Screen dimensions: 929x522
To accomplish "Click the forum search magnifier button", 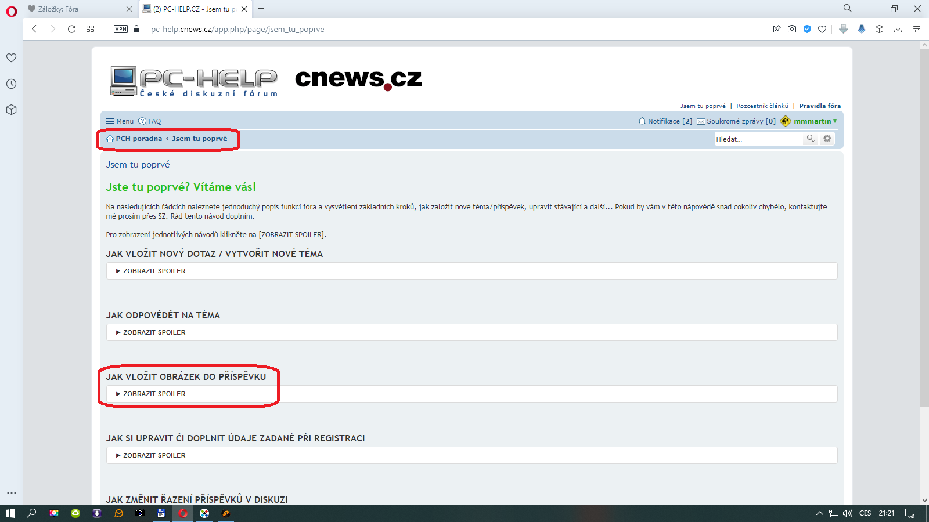I will 810,139.
